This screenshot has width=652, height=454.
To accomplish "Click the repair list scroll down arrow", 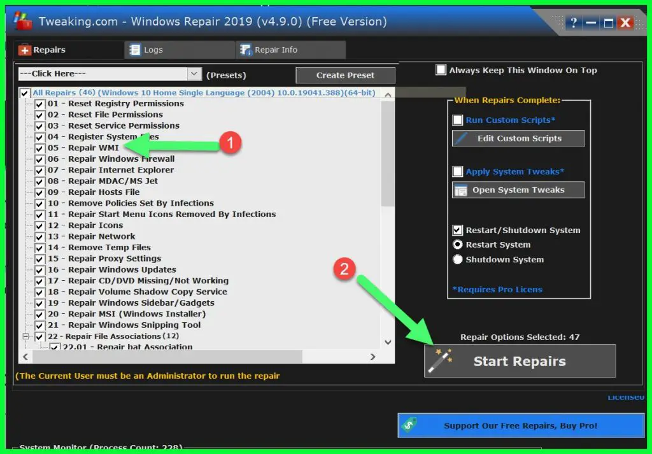I will 388,343.
